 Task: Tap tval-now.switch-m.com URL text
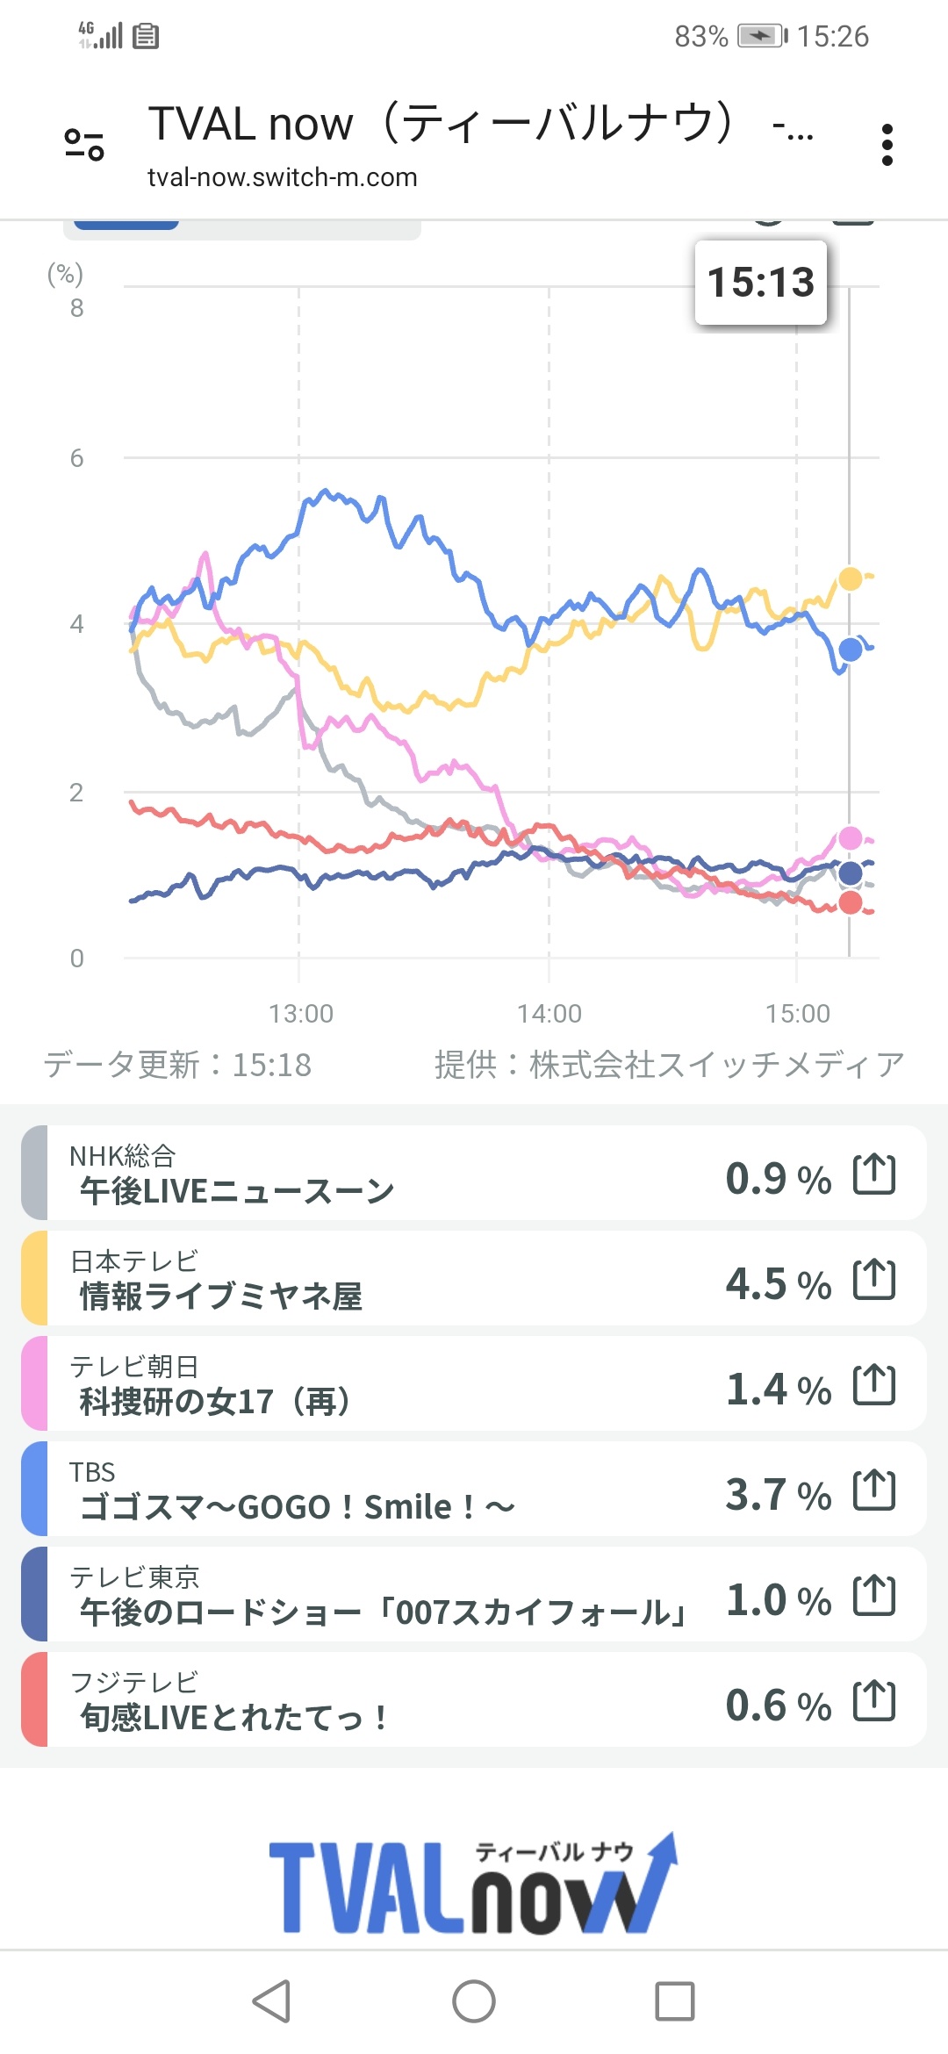pyautogui.click(x=282, y=177)
